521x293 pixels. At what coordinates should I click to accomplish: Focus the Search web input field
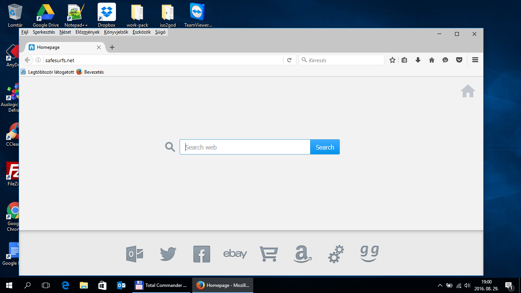(x=245, y=147)
